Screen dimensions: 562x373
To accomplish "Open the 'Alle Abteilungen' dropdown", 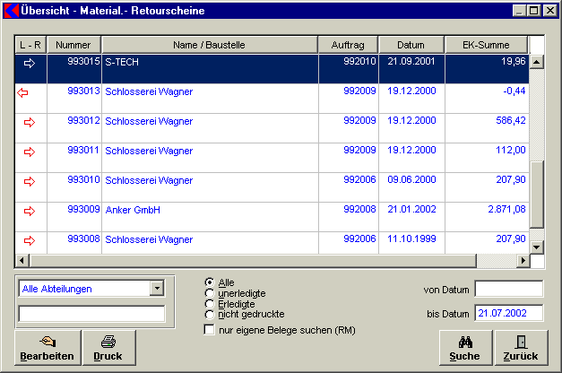I will [x=158, y=289].
